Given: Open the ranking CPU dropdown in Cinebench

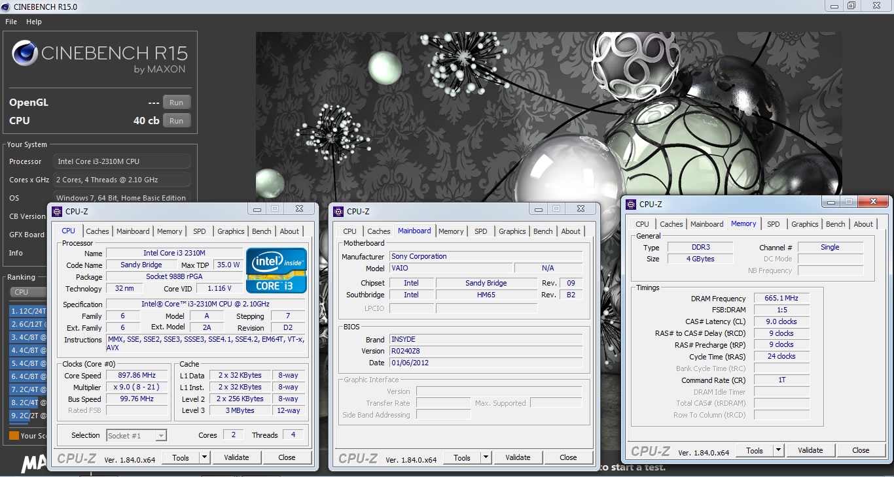Looking at the screenshot, I should (x=29, y=292).
